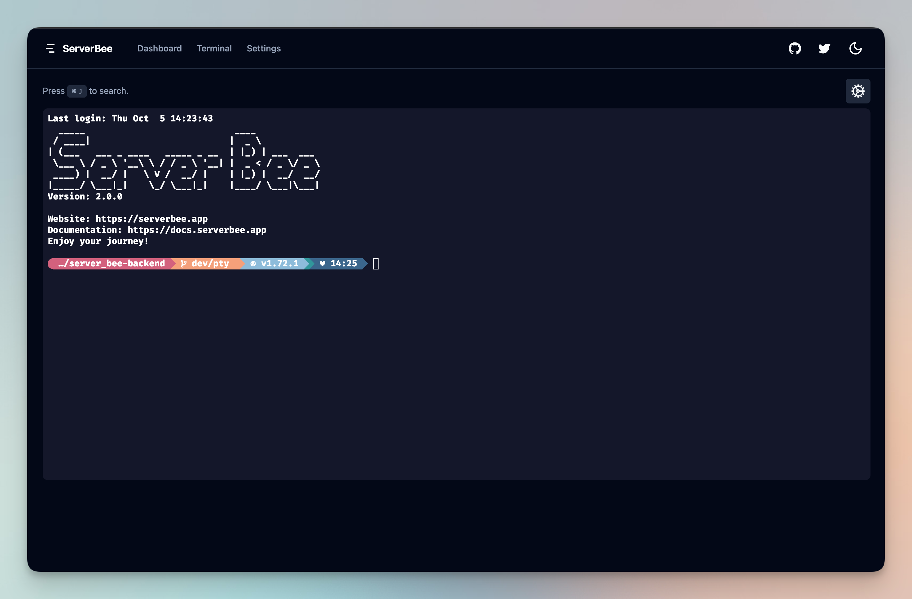The width and height of the screenshot is (912, 599).
Task: Click the heart icon beside 14:25
Action: (x=322, y=264)
